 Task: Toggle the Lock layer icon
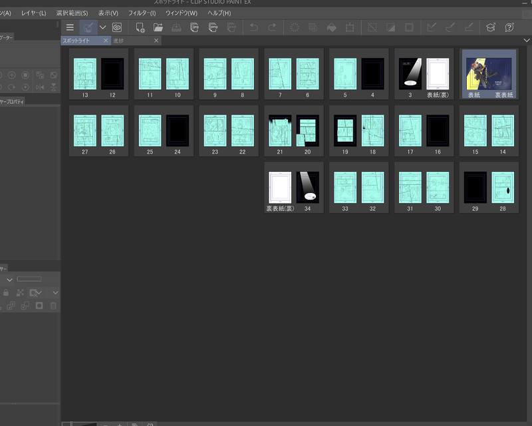[6, 292]
